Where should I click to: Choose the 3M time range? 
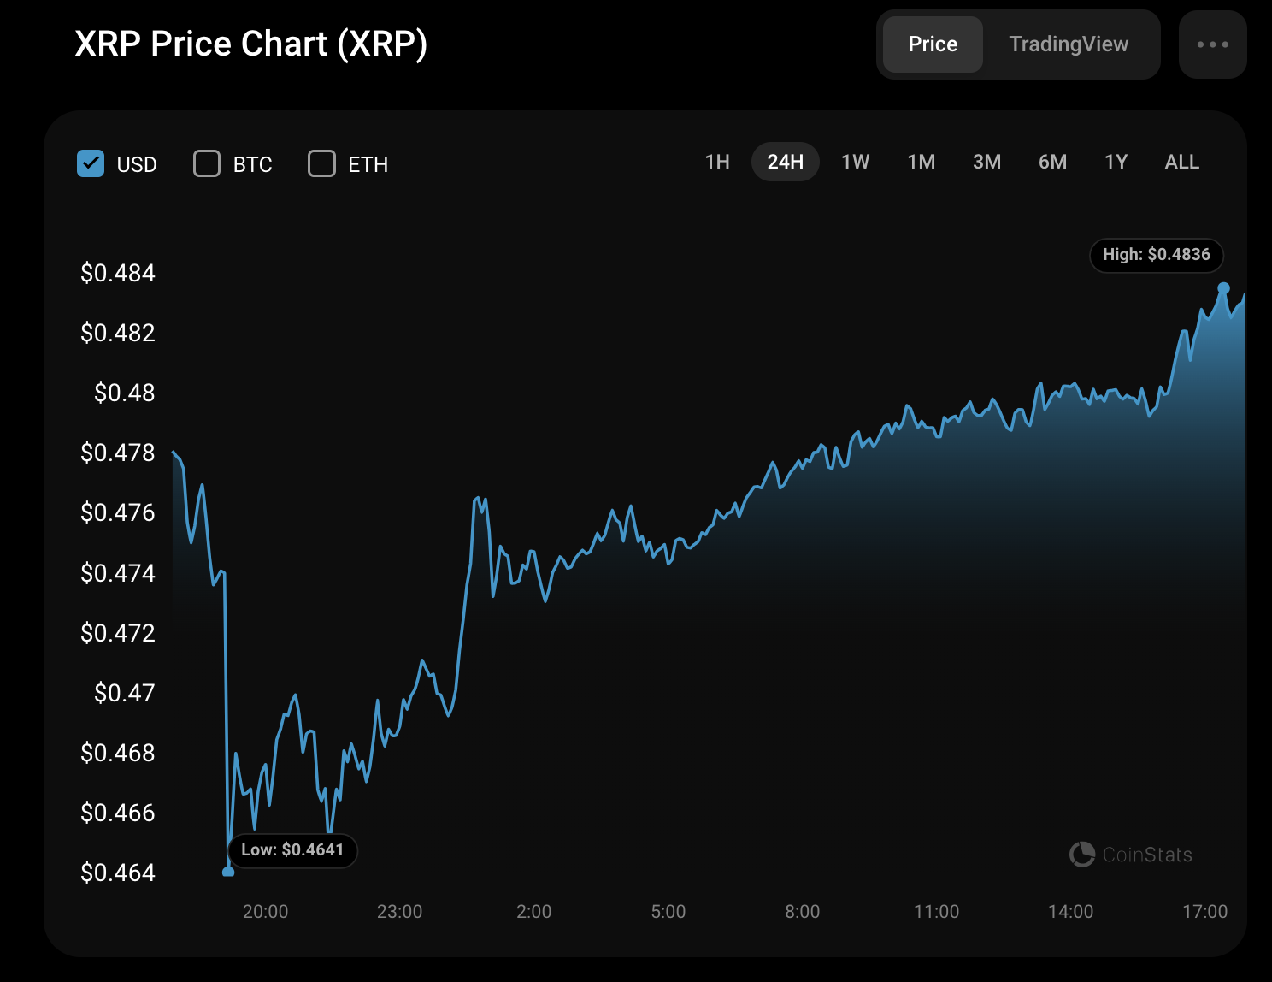[x=986, y=162]
